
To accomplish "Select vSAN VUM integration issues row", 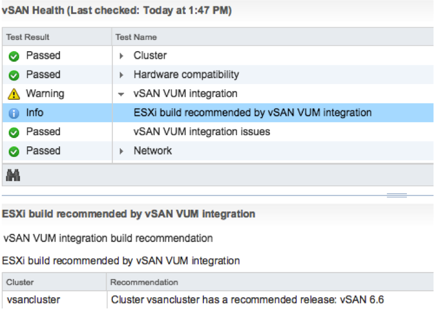I will point(218,132).
